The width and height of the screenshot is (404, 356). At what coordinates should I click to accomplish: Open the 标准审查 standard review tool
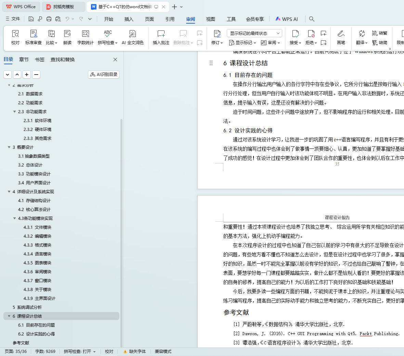[34, 37]
